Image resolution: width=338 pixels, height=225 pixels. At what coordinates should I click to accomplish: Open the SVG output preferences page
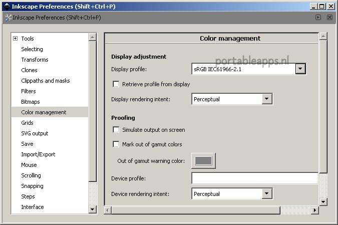click(35, 133)
